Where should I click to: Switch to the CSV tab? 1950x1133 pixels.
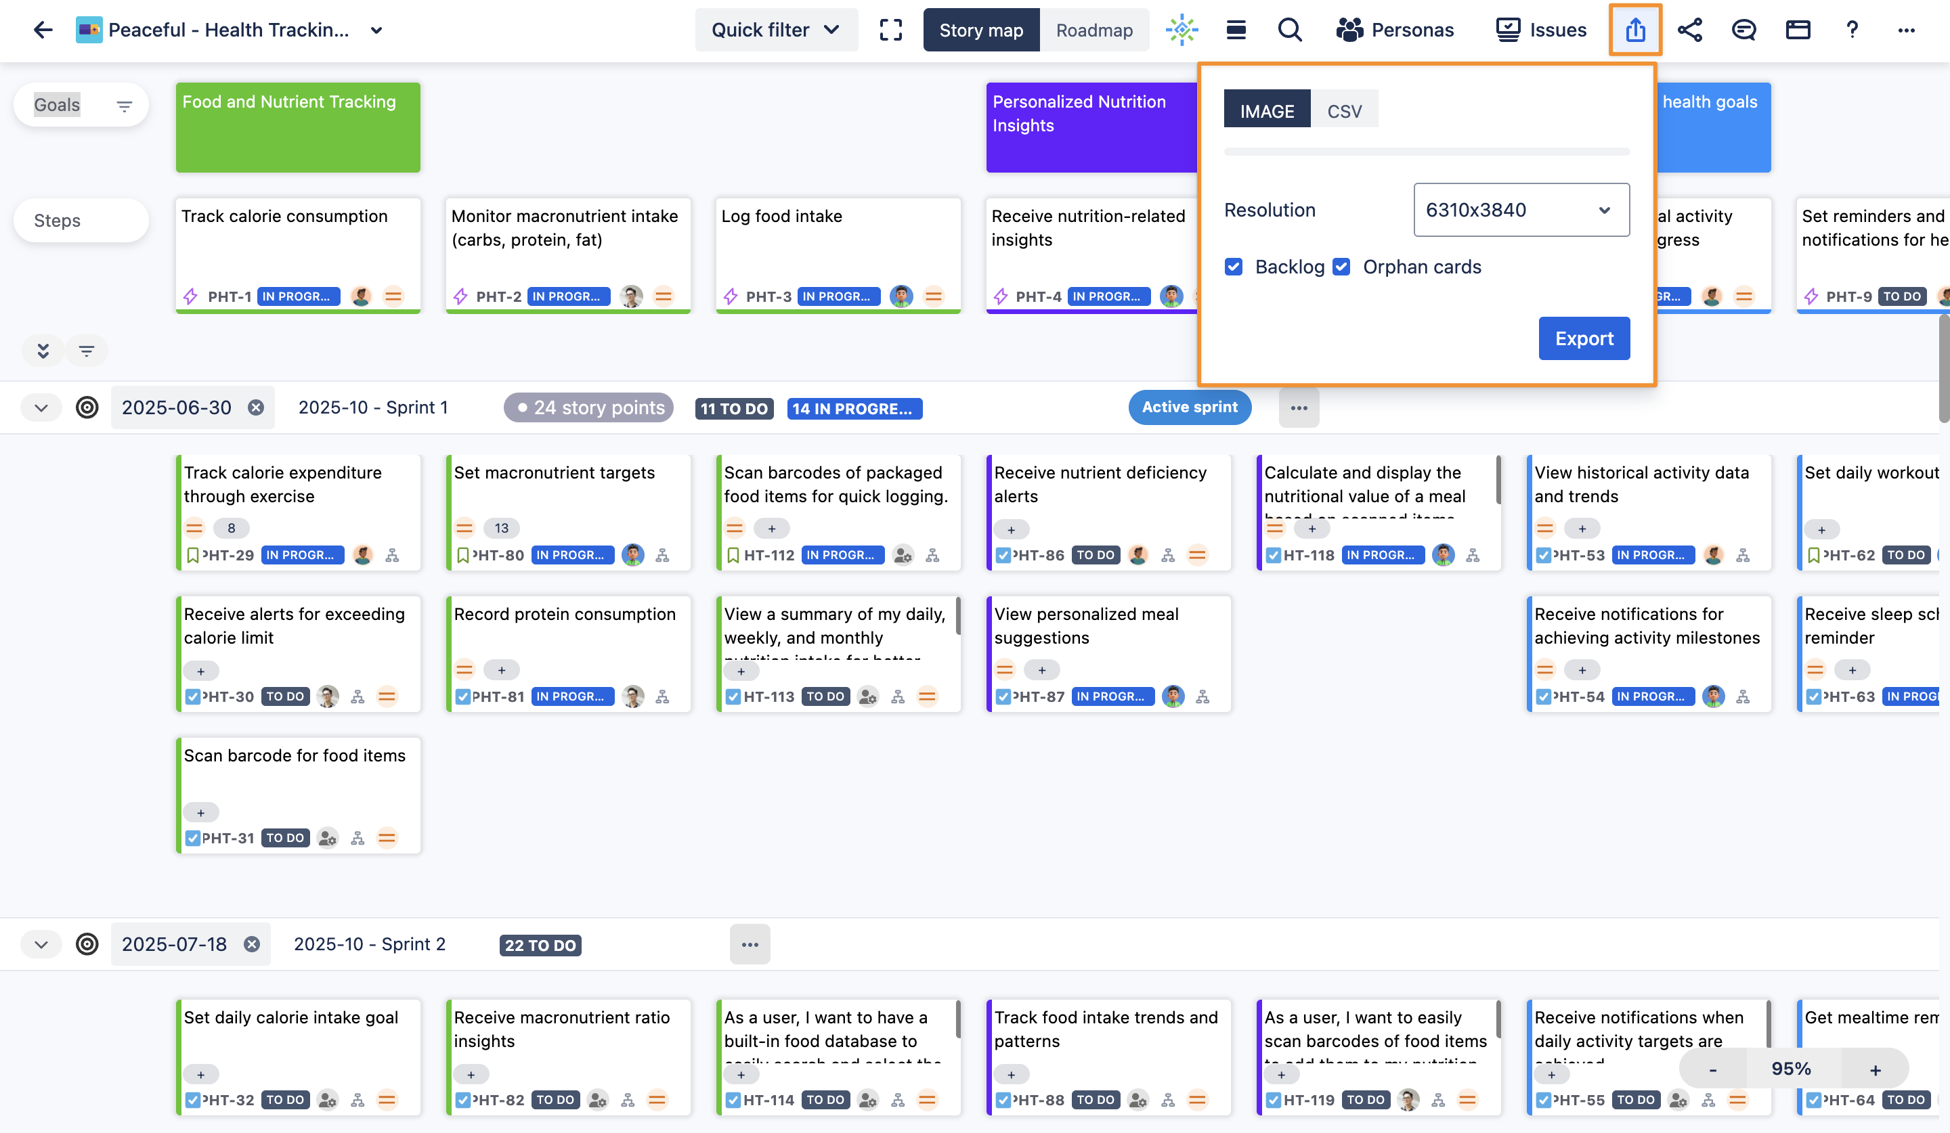pyautogui.click(x=1344, y=110)
